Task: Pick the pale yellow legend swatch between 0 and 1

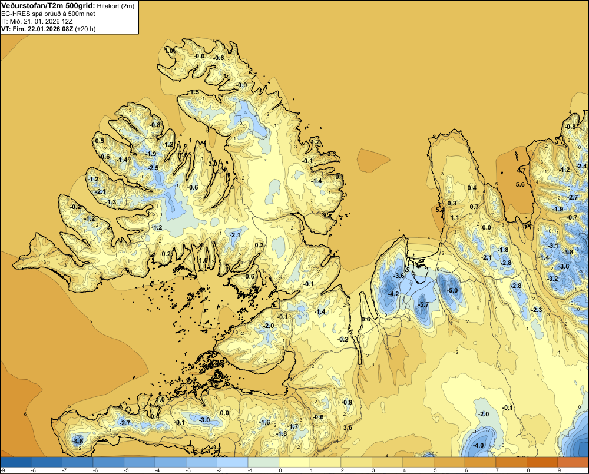Action: tap(294, 462)
